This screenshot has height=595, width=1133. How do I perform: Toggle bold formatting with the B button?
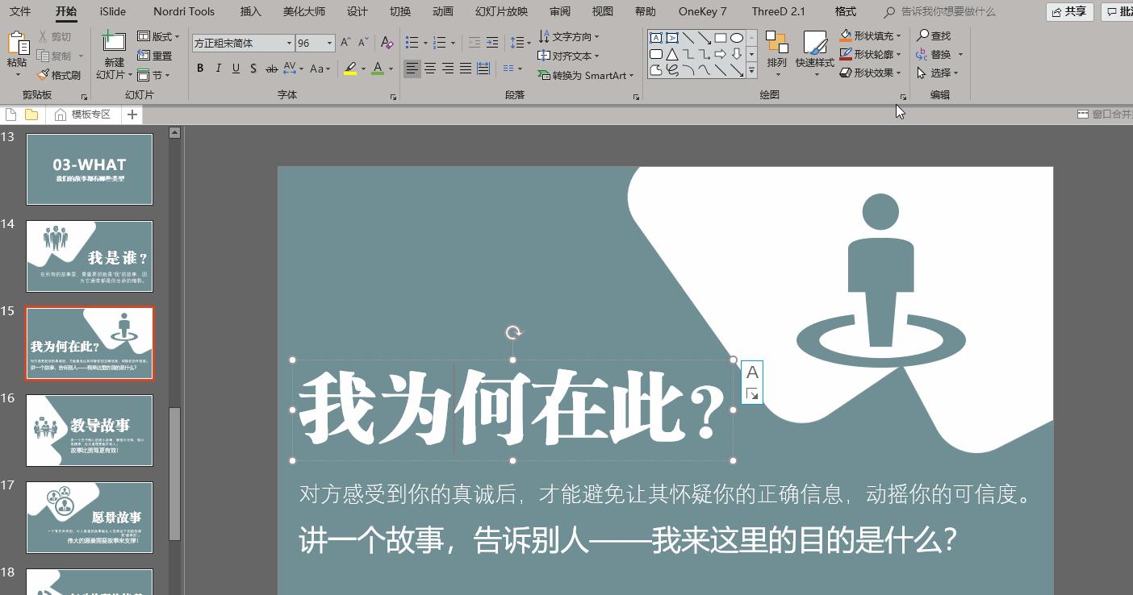pos(199,69)
